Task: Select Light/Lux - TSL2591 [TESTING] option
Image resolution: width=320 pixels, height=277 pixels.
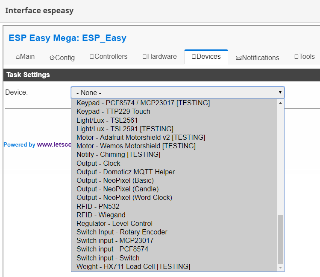Action: click(x=174, y=129)
